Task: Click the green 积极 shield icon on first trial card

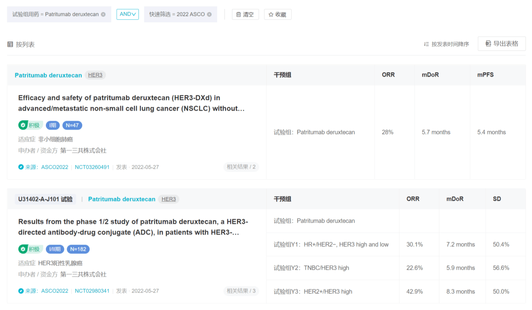Action: point(23,125)
